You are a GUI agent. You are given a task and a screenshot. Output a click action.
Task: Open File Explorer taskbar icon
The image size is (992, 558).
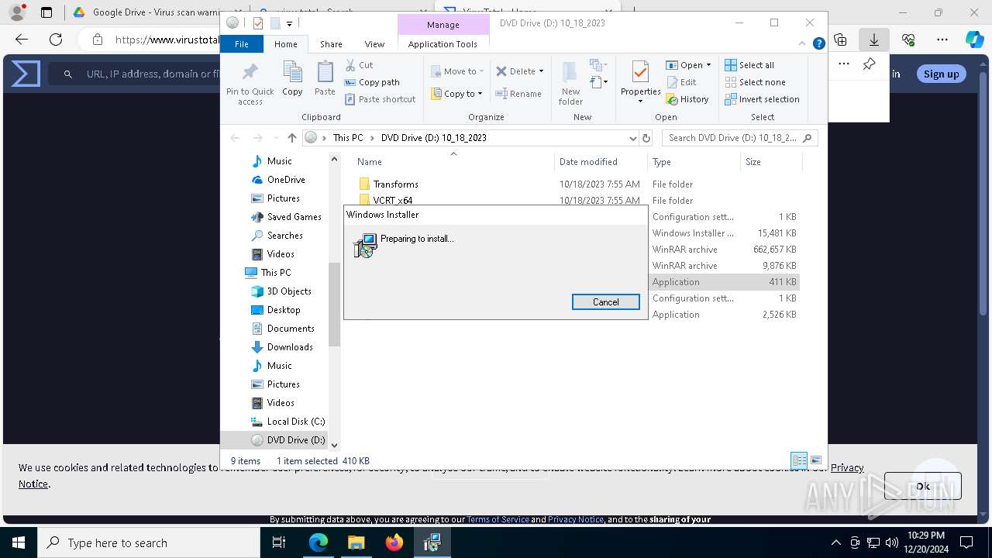356,542
